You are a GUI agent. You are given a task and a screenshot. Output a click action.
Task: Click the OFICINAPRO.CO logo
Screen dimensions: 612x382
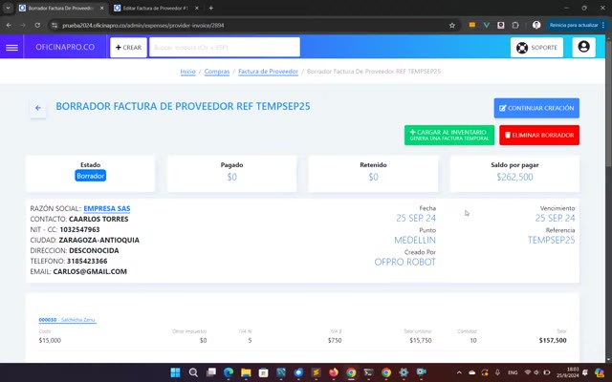pos(65,47)
